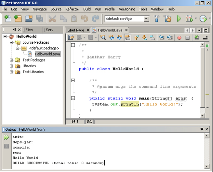Collapse the HelloWorld project node
This screenshot has width=213, height=172.
(5, 36)
